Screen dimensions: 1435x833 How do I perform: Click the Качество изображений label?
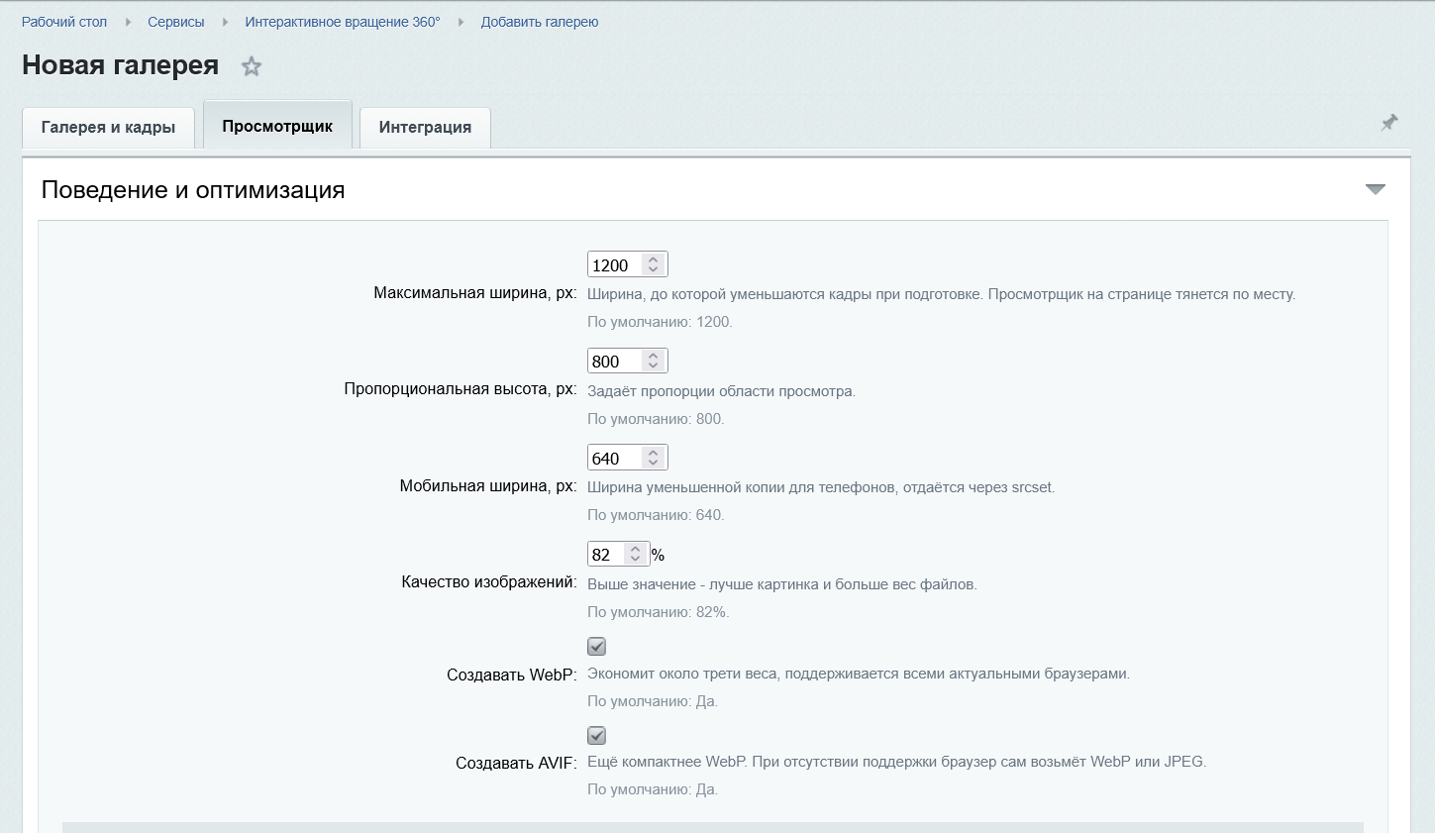pos(489,582)
